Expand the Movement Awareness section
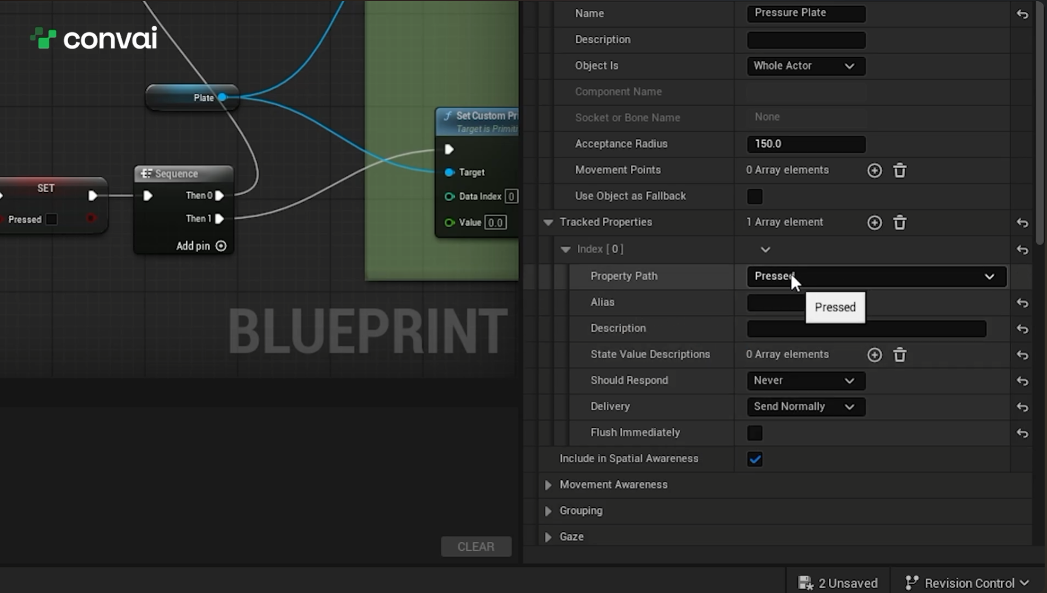Viewport: 1047px width, 593px height. pos(548,485)
